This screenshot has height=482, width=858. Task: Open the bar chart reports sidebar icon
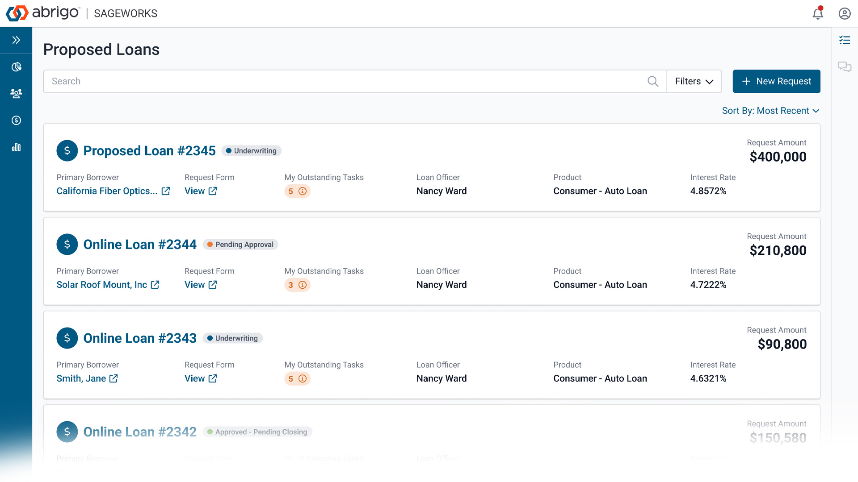(x=16, y=147)
